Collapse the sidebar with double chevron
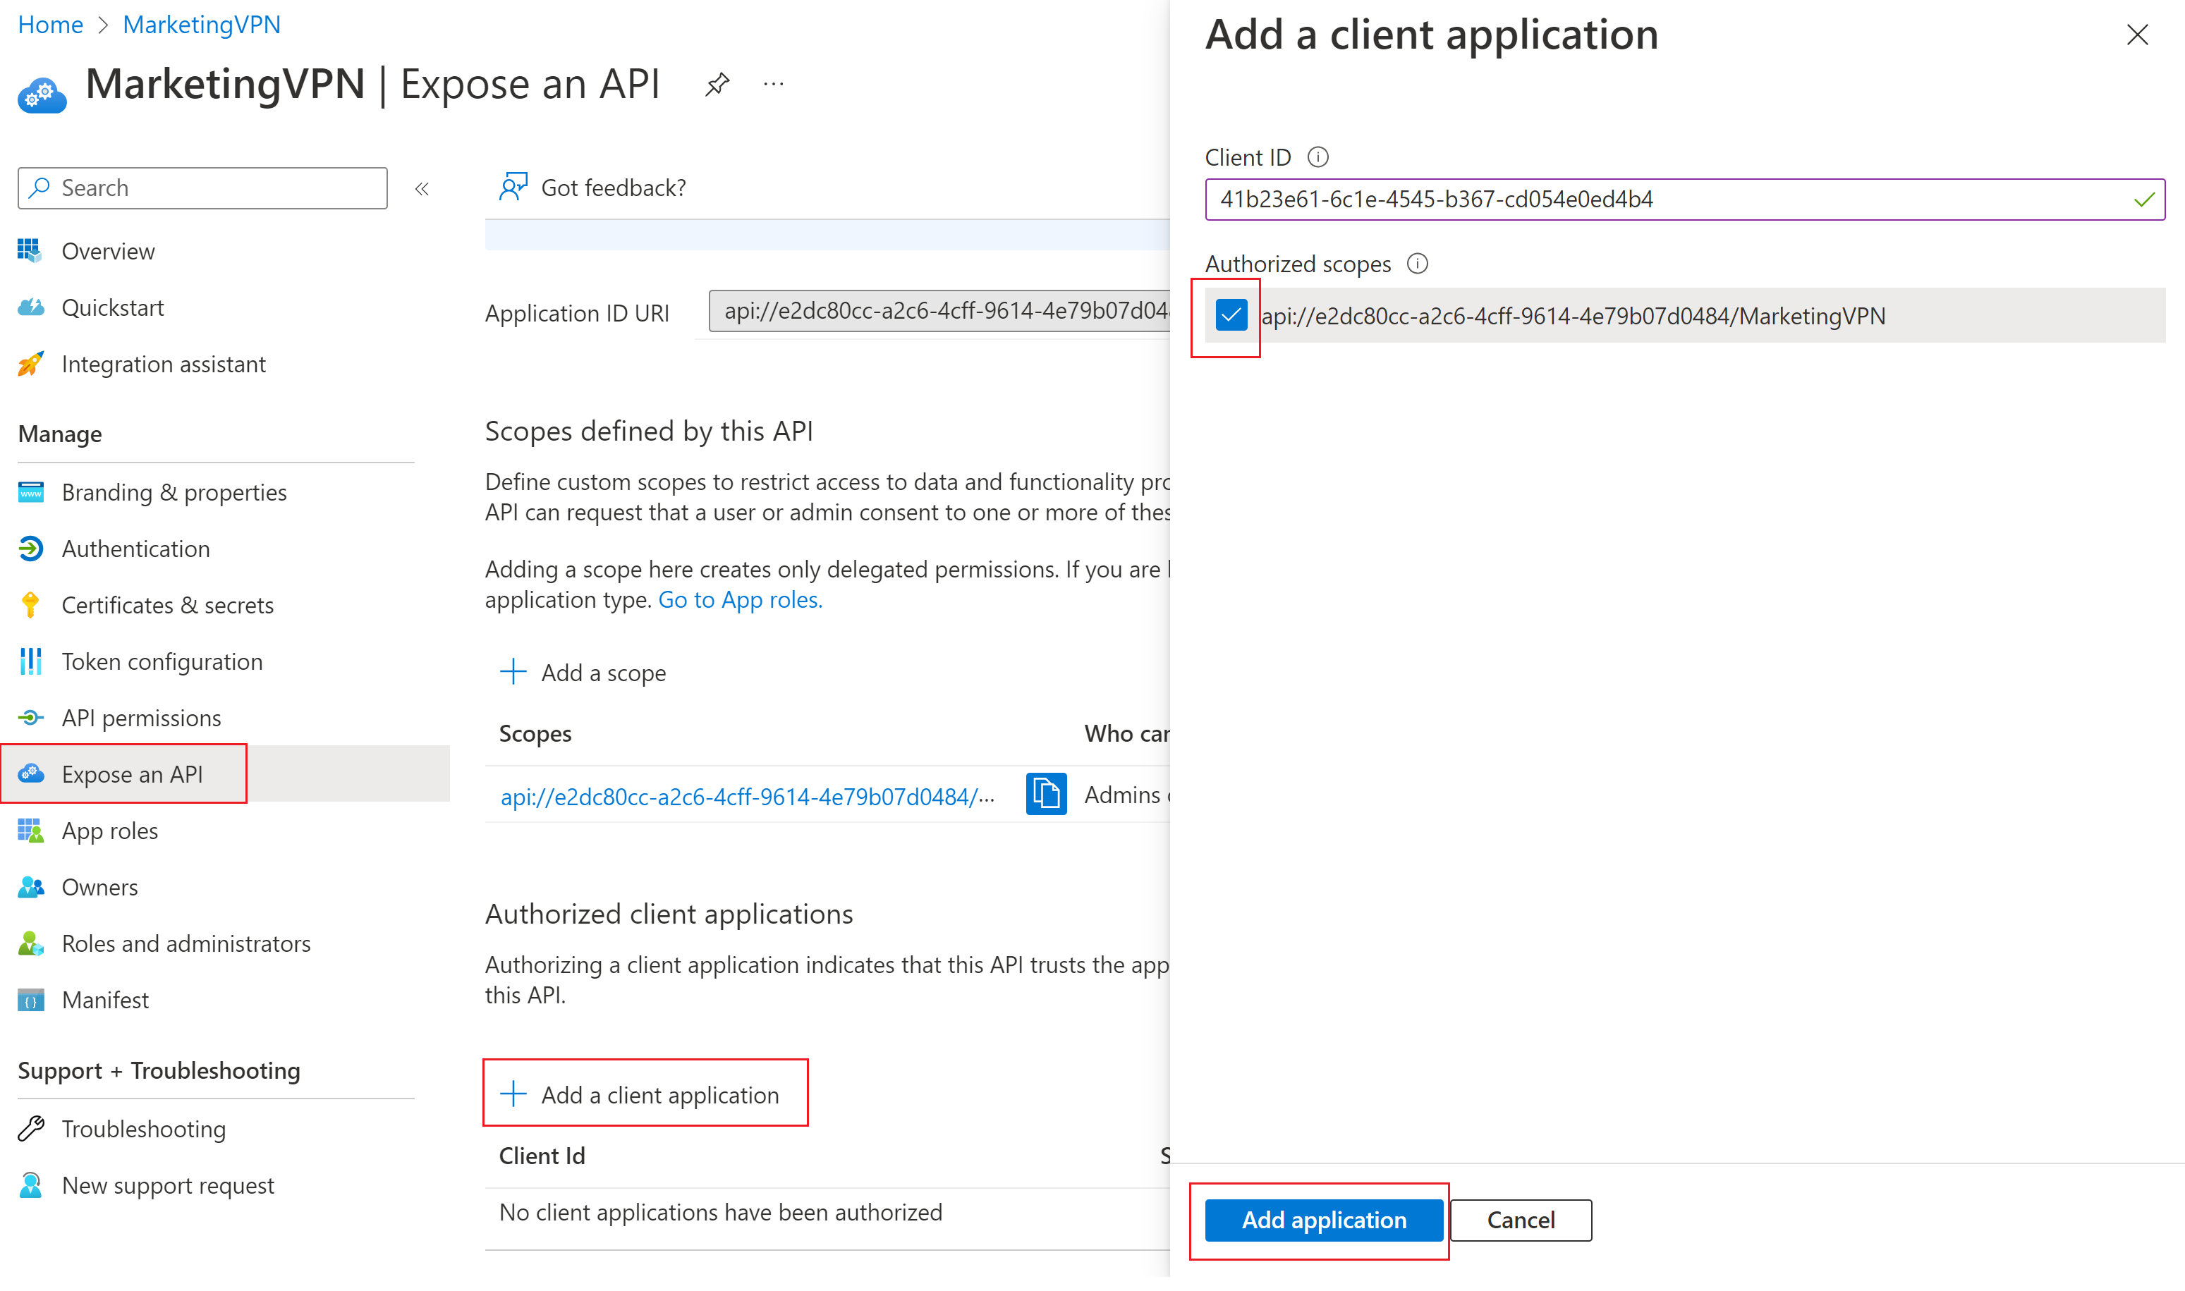The width and height of the screenshot is (2185, 1291). coord(422,189)
